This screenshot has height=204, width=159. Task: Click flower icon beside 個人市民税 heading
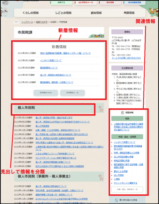pos(101,109)
